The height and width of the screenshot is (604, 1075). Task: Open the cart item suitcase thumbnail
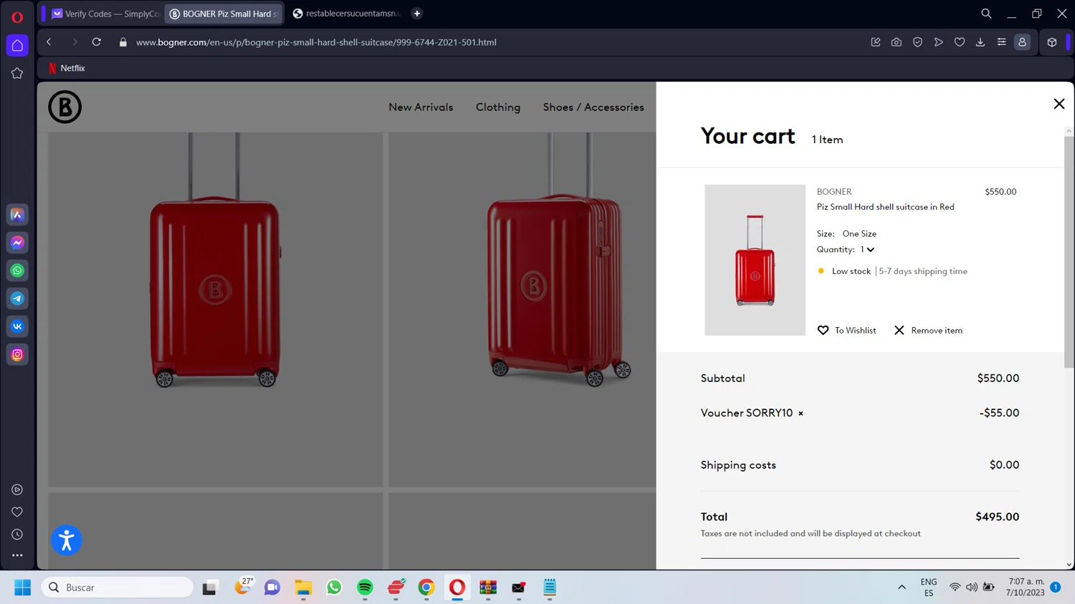[x=755, y=260]
